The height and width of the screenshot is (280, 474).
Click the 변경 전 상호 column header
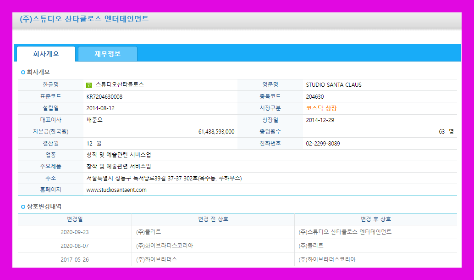tap(213, 219)
